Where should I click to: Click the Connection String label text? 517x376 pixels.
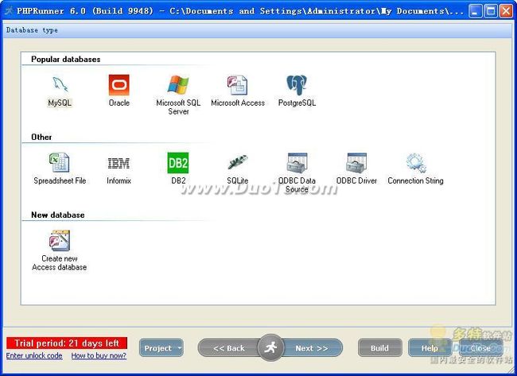tap(415, 180)
